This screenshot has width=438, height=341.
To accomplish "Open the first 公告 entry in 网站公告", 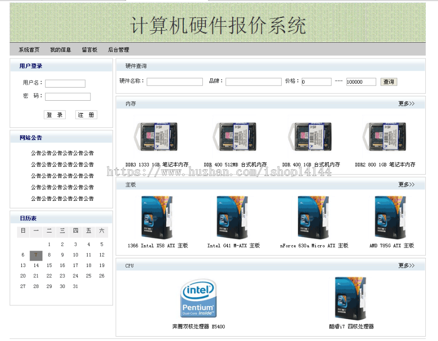I will (x=62, y=153).
